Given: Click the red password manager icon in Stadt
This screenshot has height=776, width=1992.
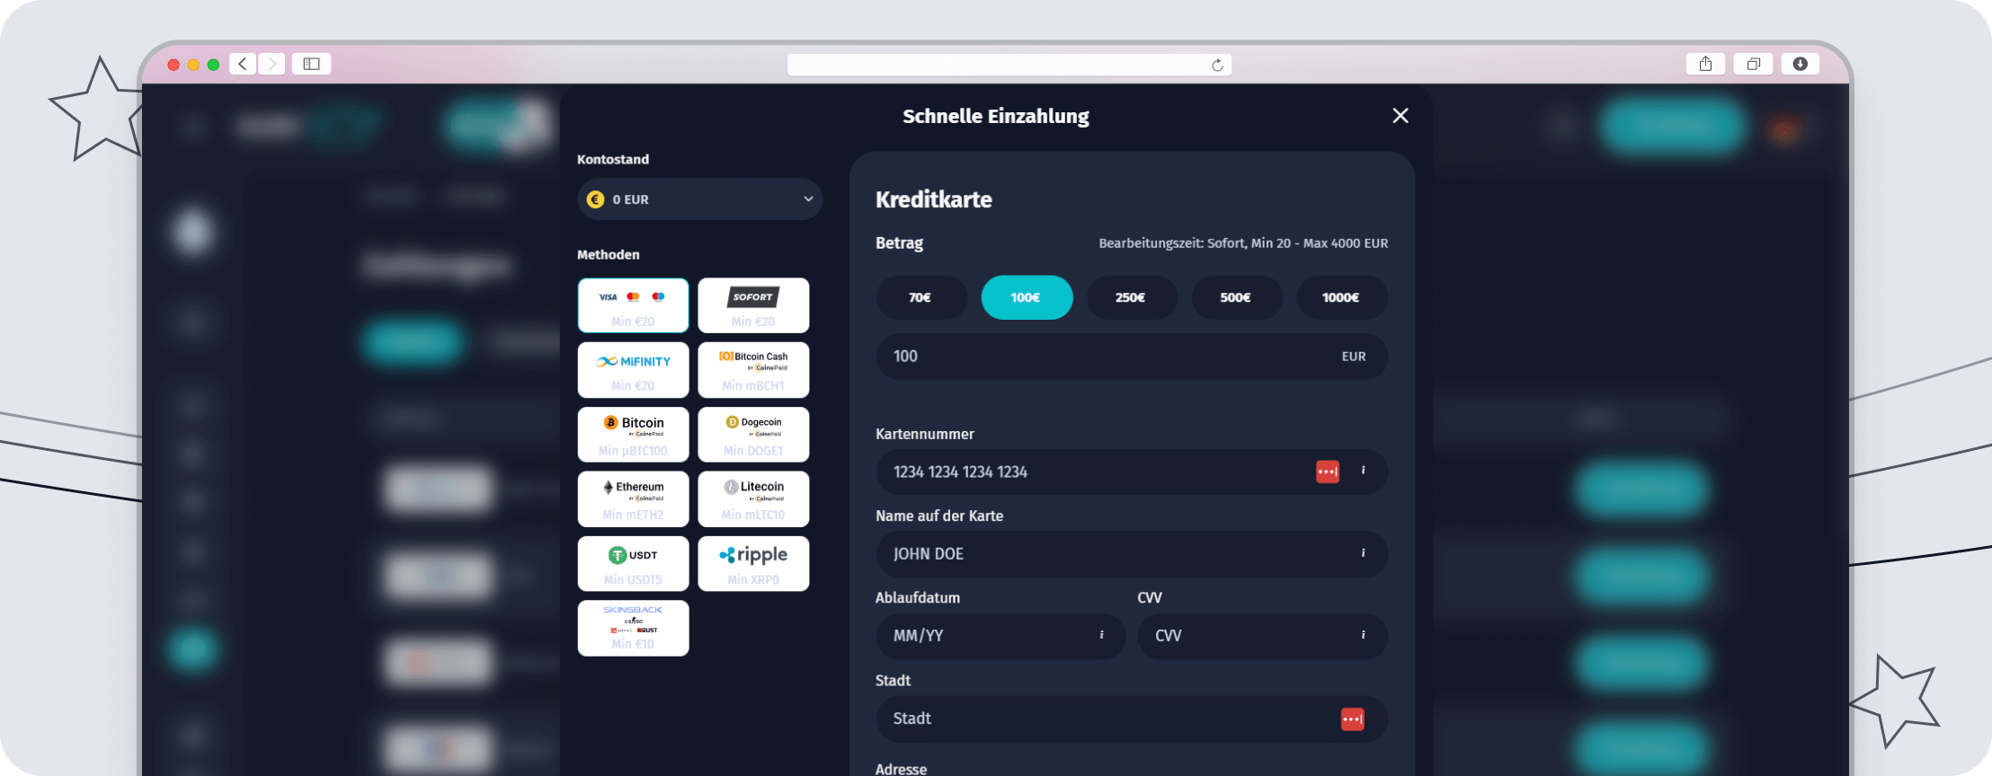Looking at the screenshot, I should 1353,719.
